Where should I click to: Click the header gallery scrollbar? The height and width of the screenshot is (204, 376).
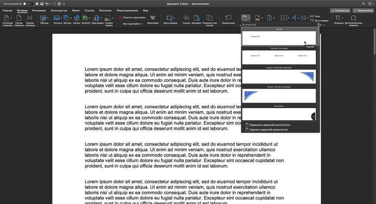(318, 35)
